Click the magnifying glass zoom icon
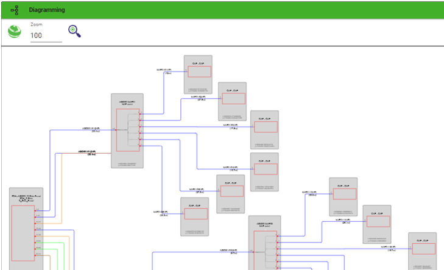The height and width of the screenshot is (270, 444). [x=74, y=31]
